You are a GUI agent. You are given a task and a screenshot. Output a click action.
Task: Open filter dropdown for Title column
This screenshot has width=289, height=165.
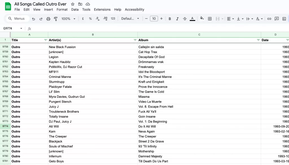point(45,40)
